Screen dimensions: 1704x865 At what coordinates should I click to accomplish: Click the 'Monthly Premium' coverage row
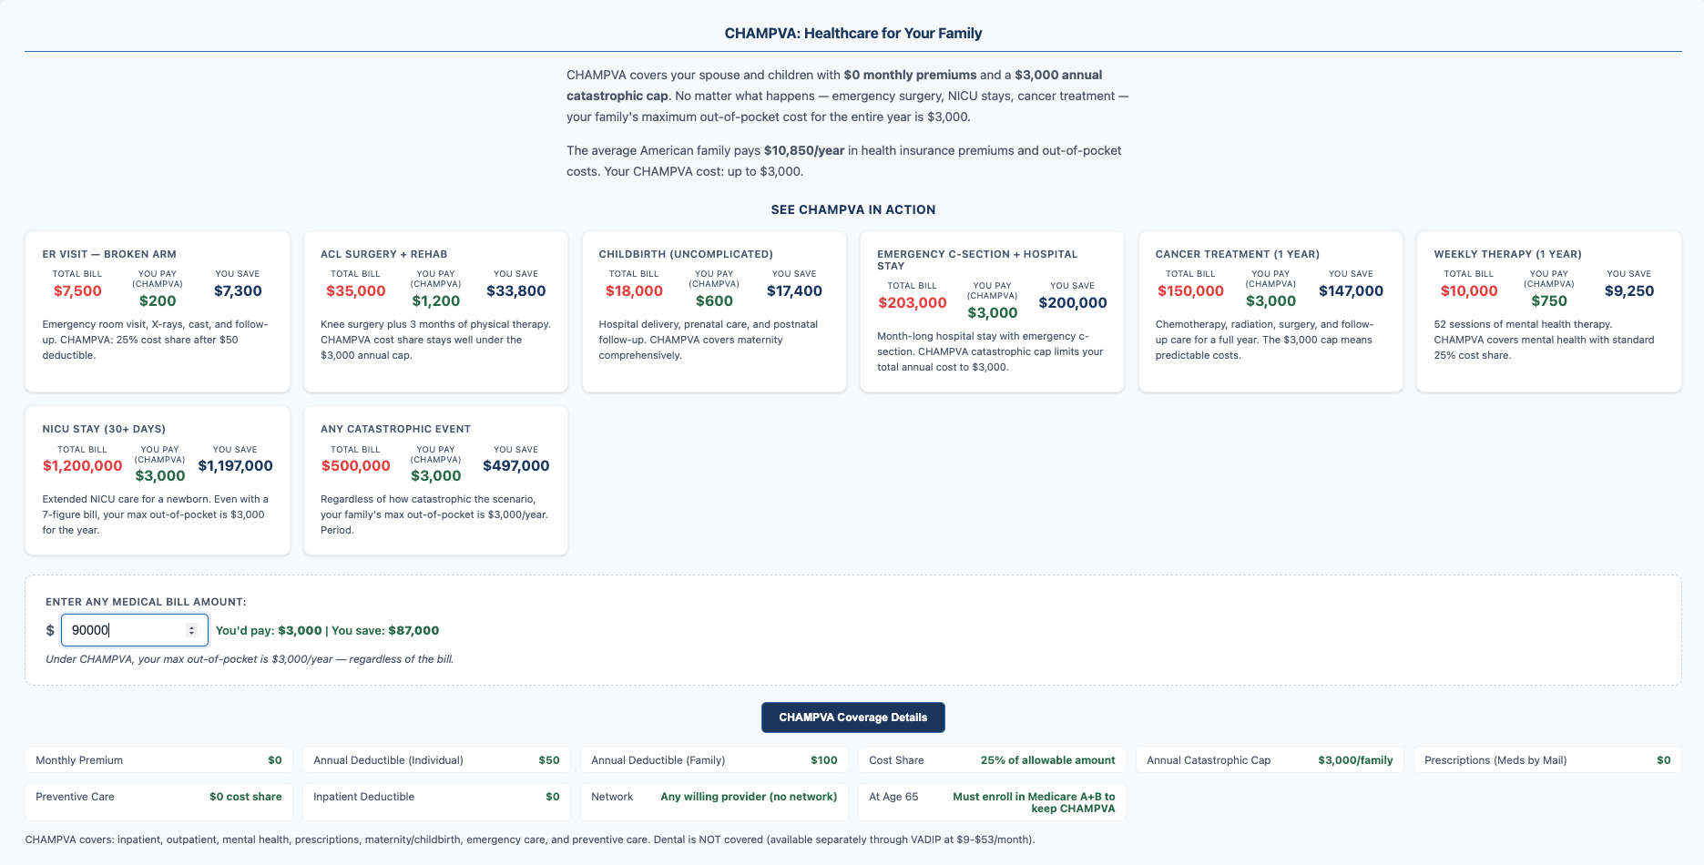[x=158, y=760]
